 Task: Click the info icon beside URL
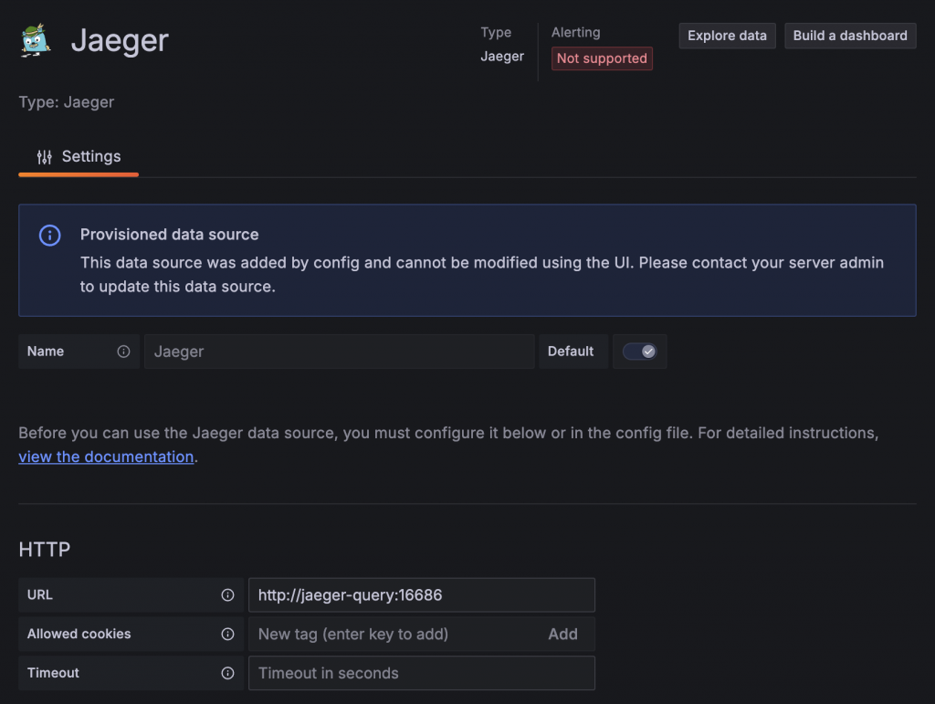[x=227, y=595]
